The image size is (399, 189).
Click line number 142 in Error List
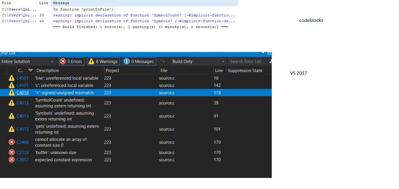pyautogui.click(x=217, y=86)
